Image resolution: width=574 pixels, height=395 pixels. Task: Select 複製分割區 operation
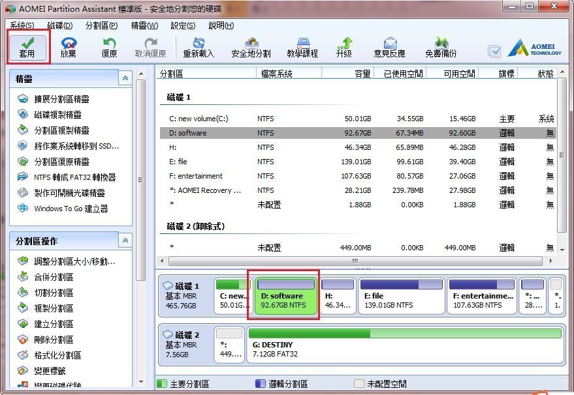click(x=46, y=308)
